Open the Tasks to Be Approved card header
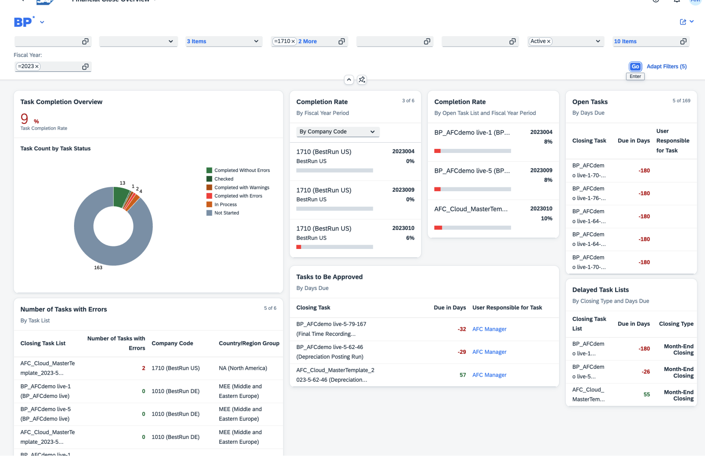 [329, 277]
